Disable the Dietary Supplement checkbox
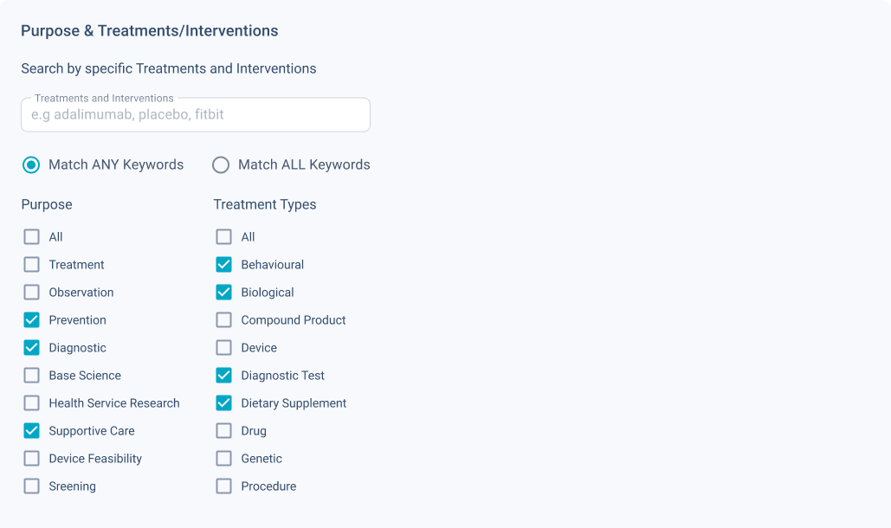 click(224, 403)
